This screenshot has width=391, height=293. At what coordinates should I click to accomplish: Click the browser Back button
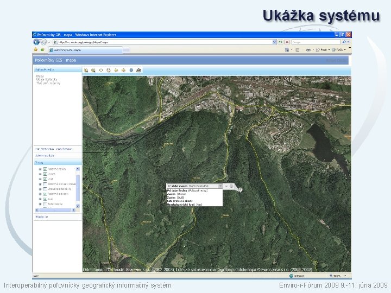[37, 42]
